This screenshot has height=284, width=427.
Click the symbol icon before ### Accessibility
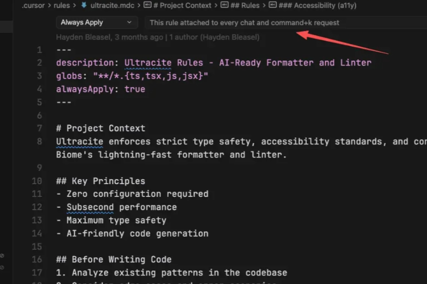tap(272, 5)
